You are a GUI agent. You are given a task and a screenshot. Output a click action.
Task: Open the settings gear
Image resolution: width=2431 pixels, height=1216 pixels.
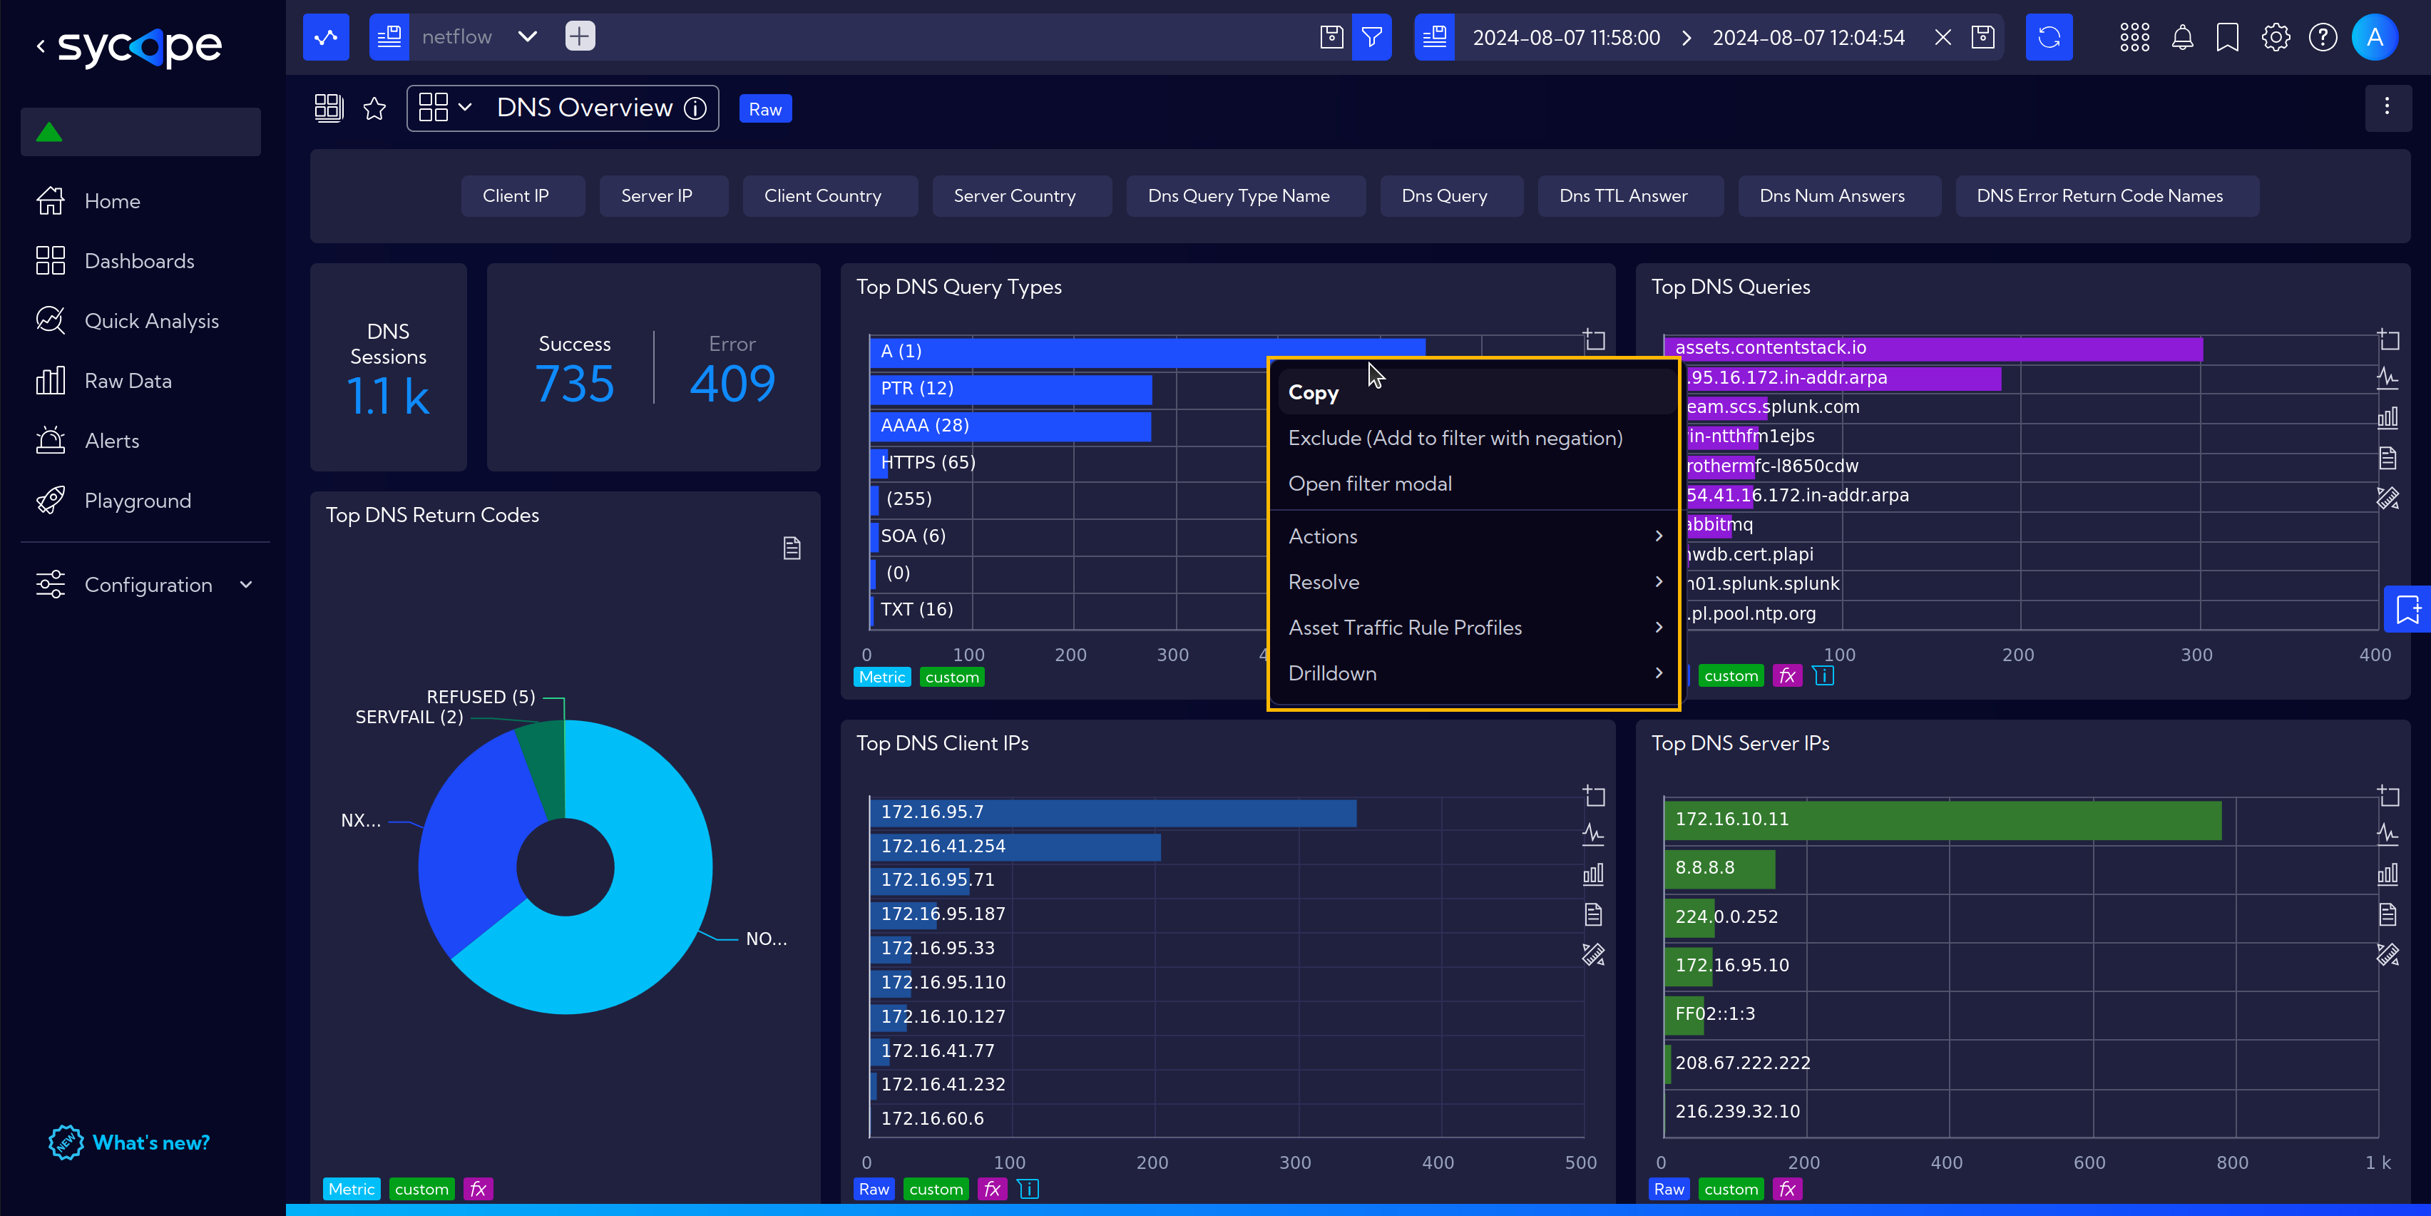[x=2276, y=37]
